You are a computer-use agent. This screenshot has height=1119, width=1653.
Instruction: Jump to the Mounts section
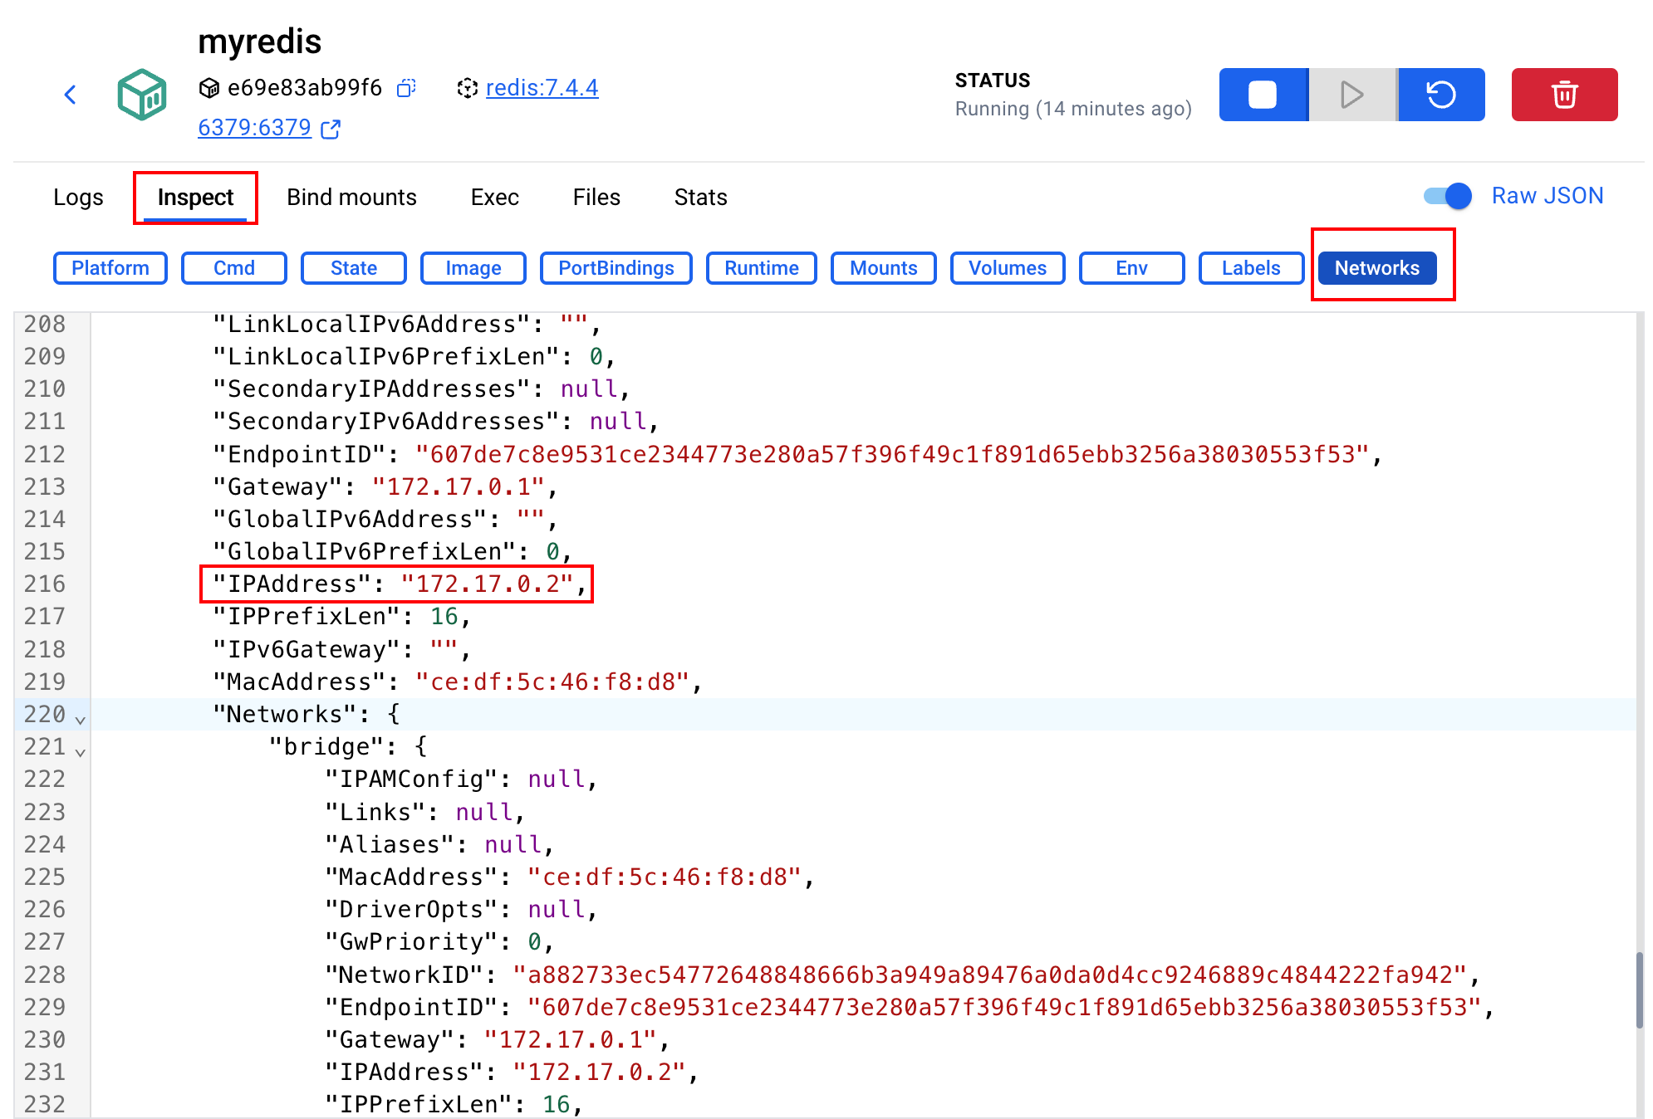point(884,268)
